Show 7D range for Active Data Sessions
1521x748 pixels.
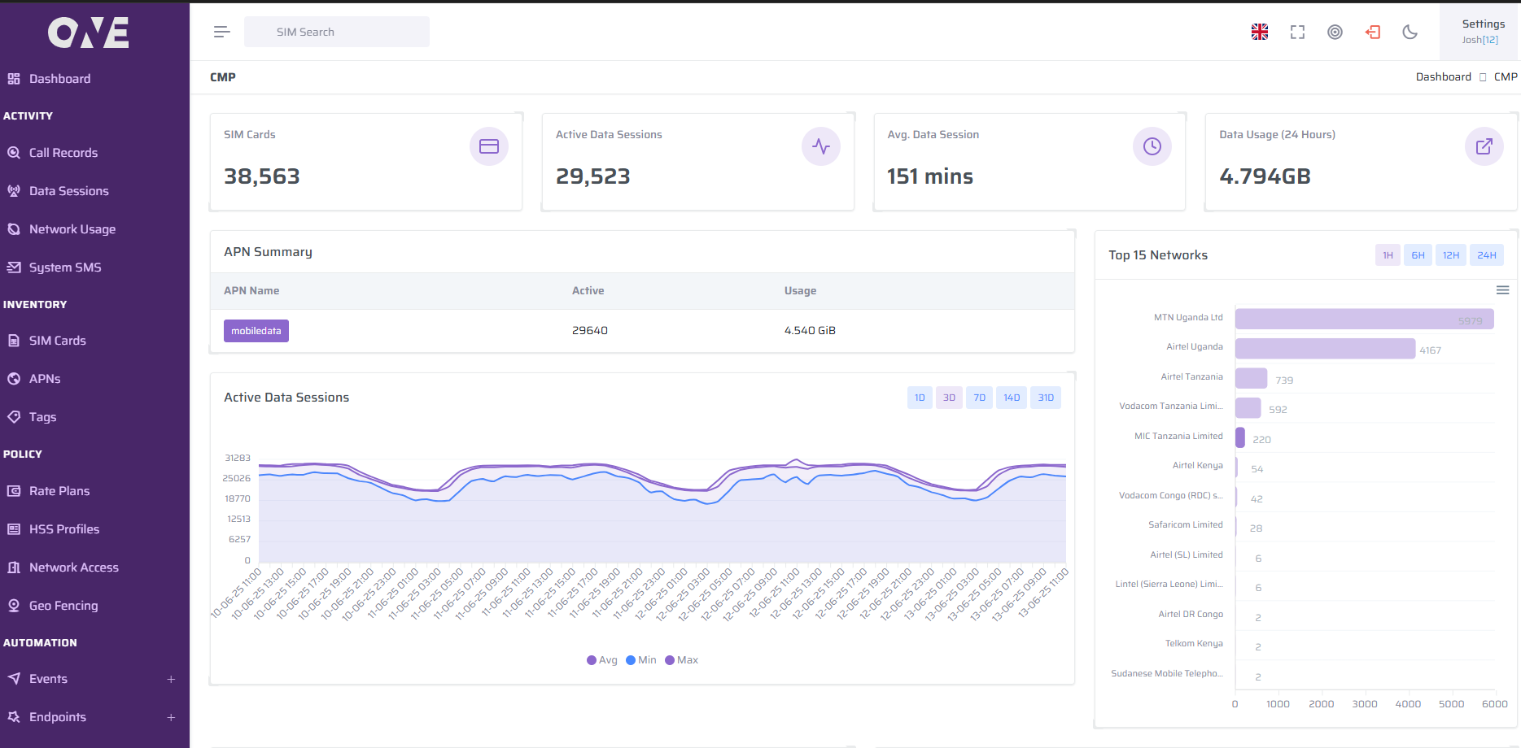(x=979, y=398)
